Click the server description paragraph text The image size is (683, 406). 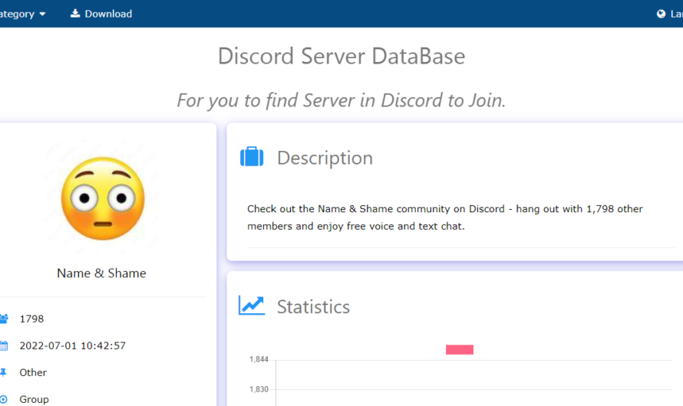click(445, 218)
